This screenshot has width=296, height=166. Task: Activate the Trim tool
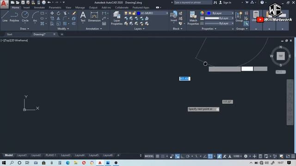[x=65, y=13]
